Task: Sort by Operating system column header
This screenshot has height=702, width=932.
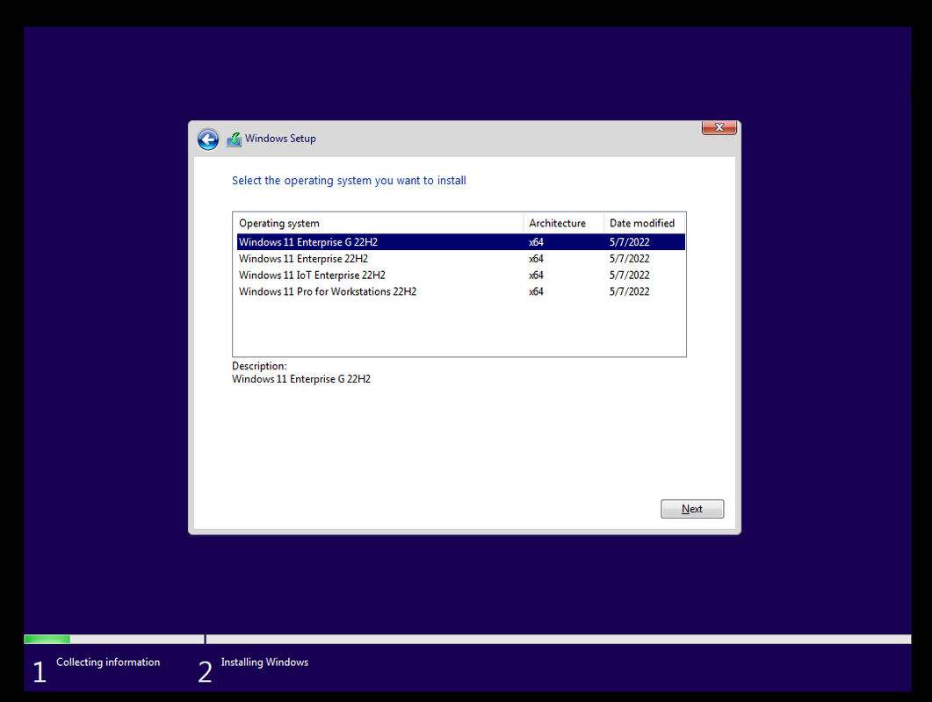Action: point(378,223)
